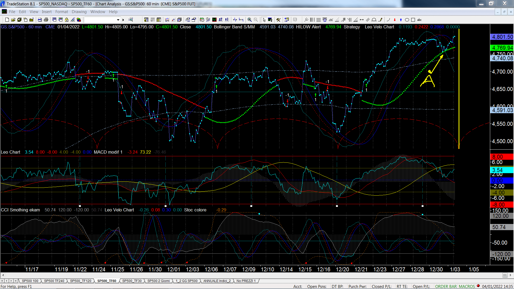
Task: Open the Drawing menu
Action: 79,12
